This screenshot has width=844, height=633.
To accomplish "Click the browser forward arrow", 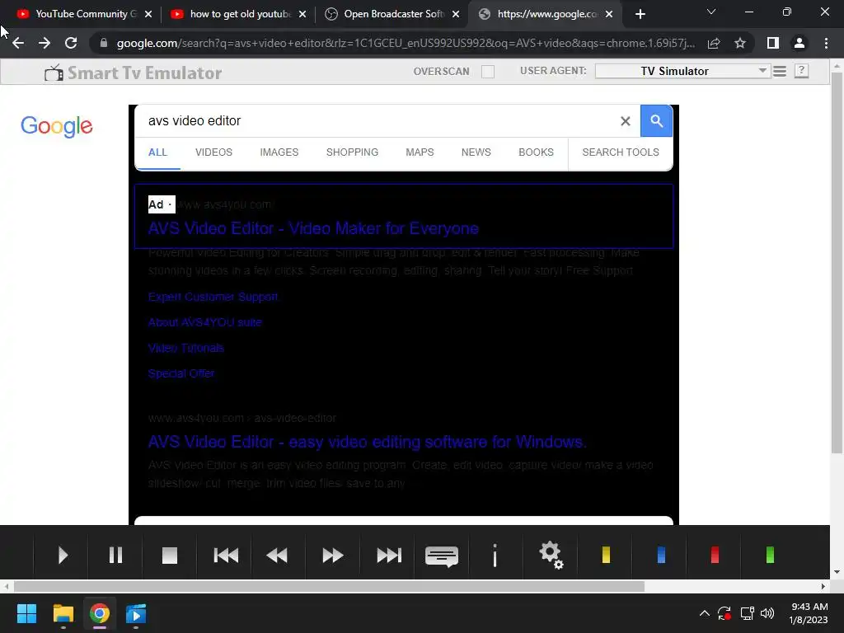I will (45, 43).
